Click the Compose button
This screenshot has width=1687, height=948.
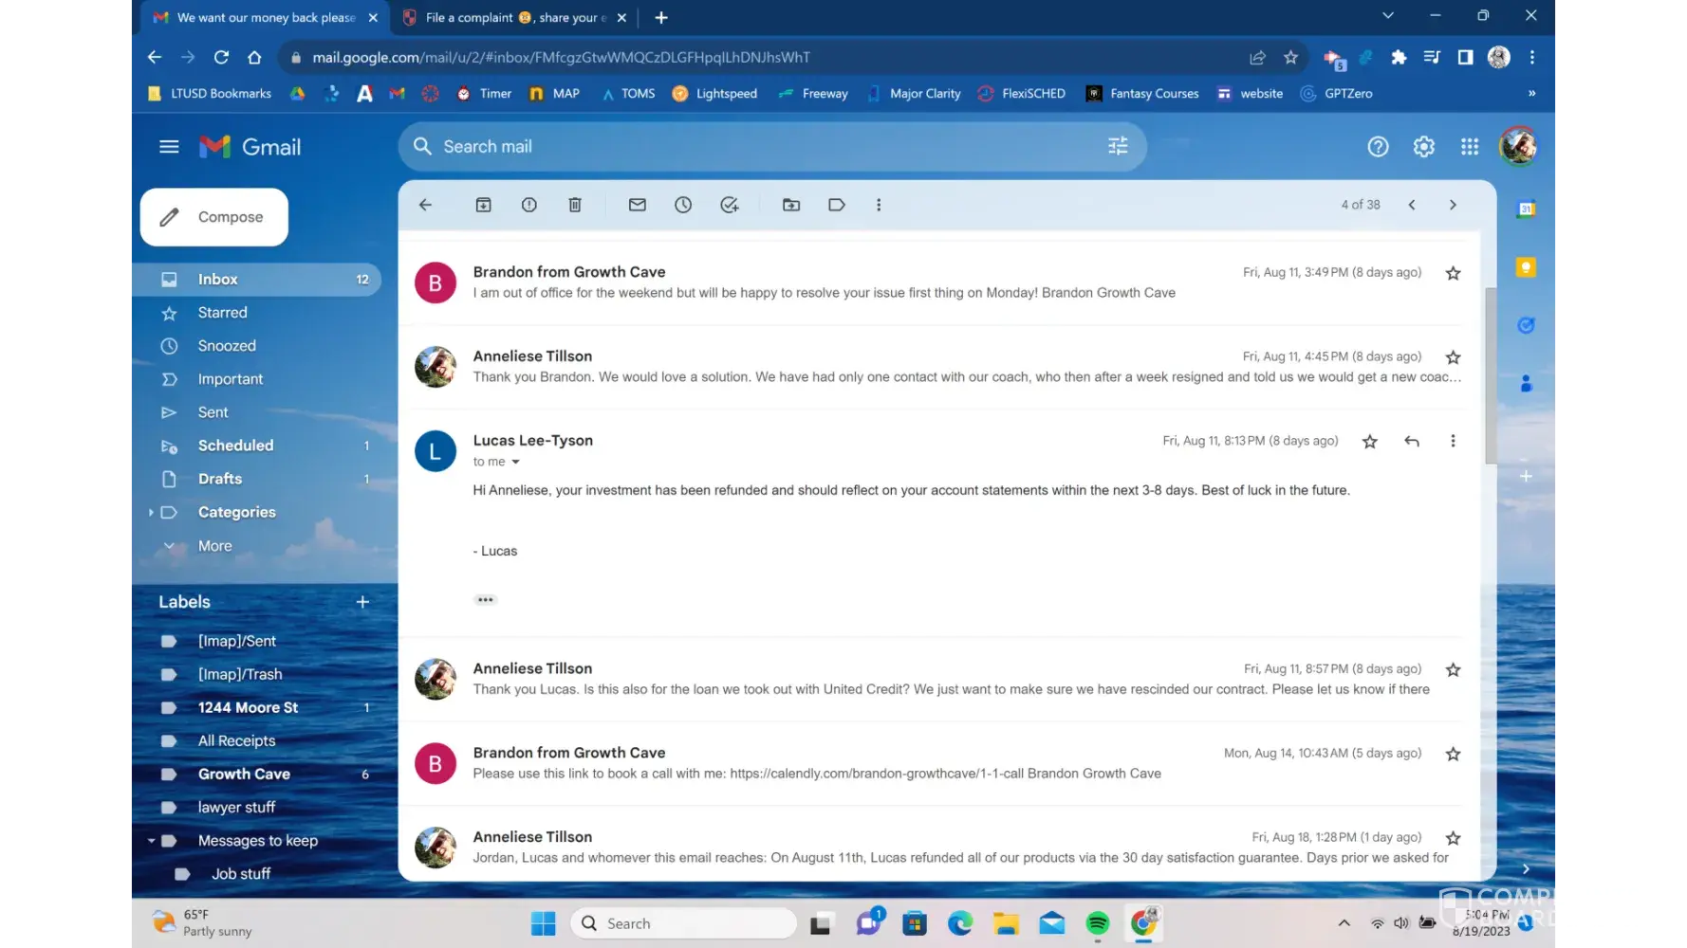(x=214, y=217)
